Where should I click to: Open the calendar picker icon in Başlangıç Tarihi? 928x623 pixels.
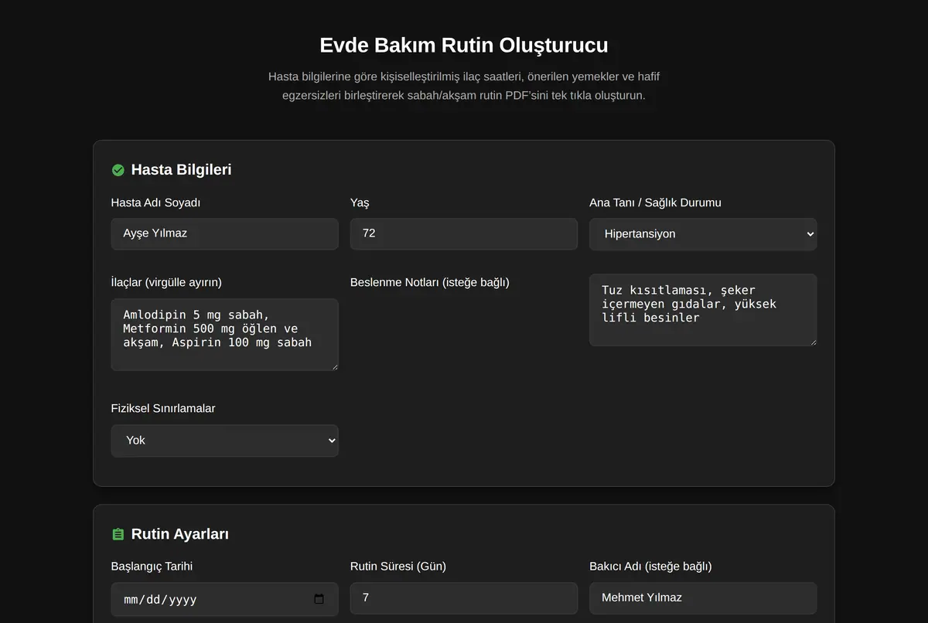tap(319, 599)
